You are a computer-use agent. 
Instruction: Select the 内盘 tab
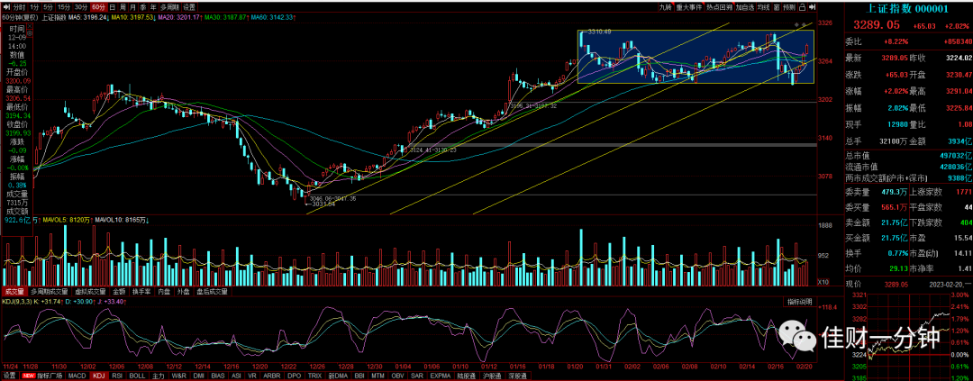pos(165,290)
